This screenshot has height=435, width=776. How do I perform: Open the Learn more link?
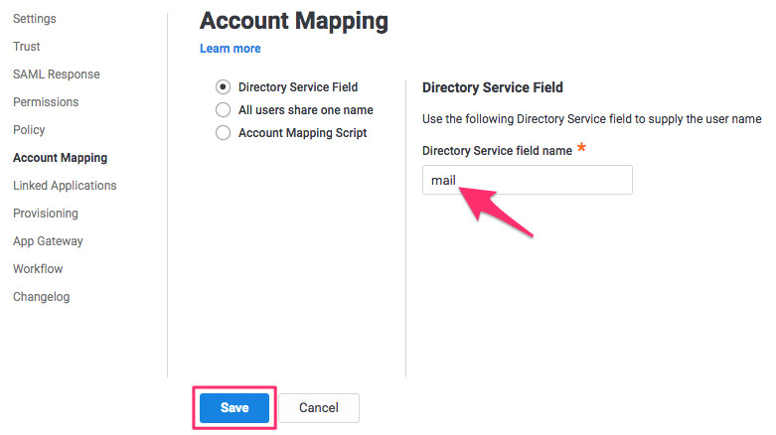[231, 49]
